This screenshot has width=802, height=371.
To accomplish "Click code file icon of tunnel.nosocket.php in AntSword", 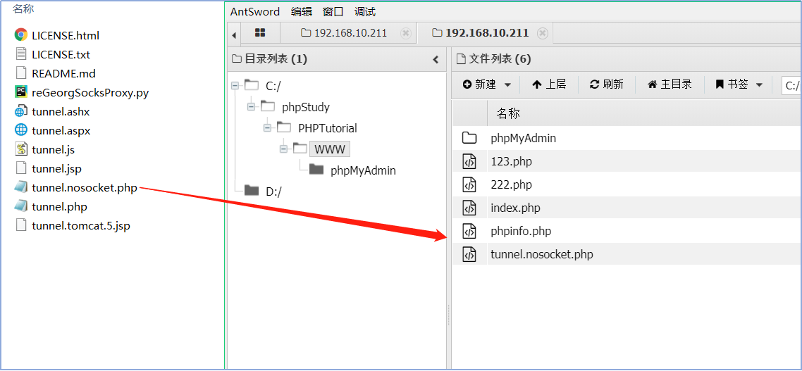I will [x=469, y=254].
